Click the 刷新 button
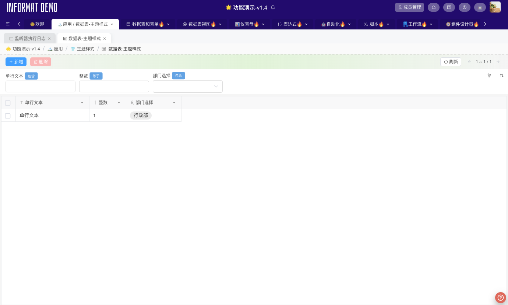 pyautogui.click(x=451, y=61)
